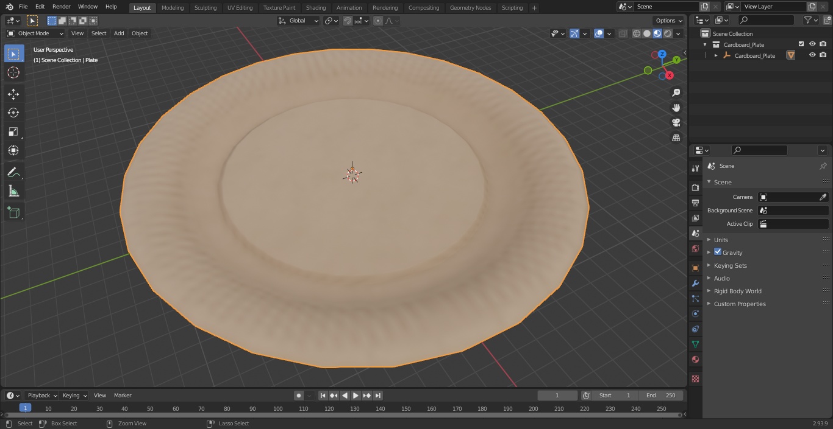The height and width of the screenshot is (429, 833).
Task: Switch to the Sculpting workspace tab
Action: point(206,8)
